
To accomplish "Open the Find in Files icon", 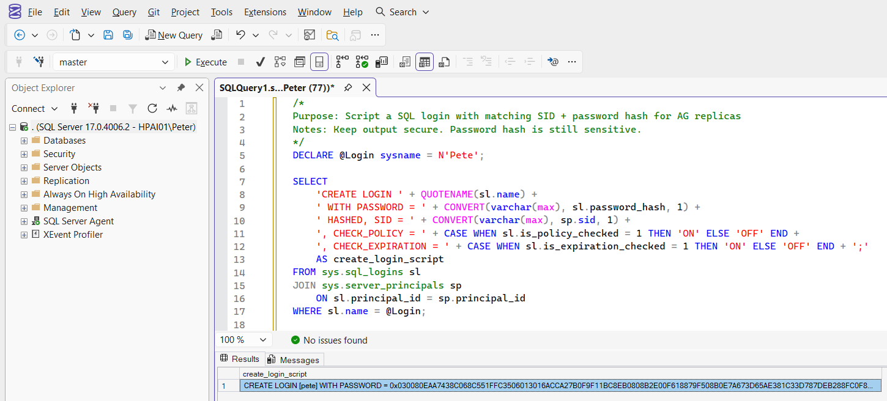I will [x=332, y=35].
